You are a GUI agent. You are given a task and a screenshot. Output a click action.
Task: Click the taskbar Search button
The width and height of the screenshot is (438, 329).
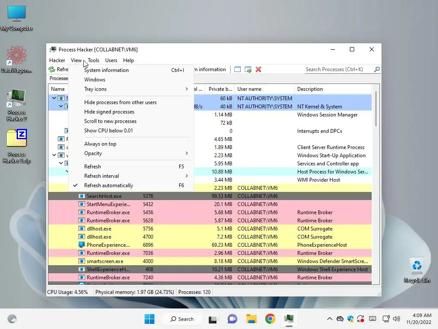[182, 319]
